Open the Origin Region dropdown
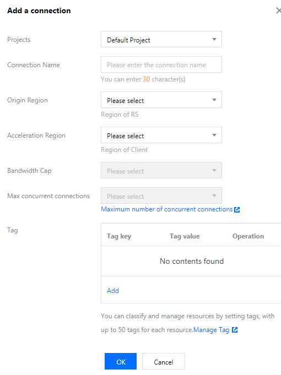This screenshot has height=375, width=281. click(161, 100)
